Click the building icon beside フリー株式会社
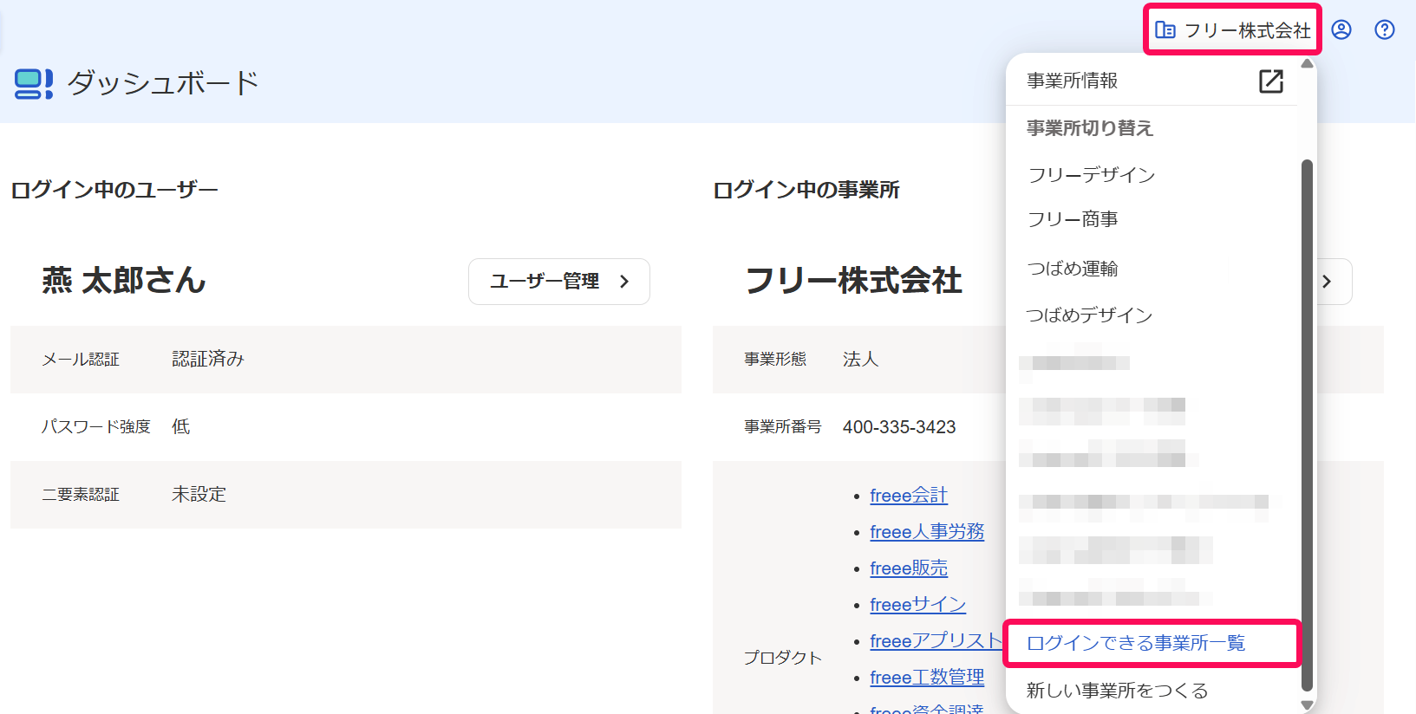The image size is (1416, 714). click(1165, 30)
